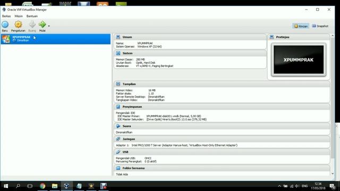Click the Tampilan section icon
Screen dimensions: 340x191
118,84
